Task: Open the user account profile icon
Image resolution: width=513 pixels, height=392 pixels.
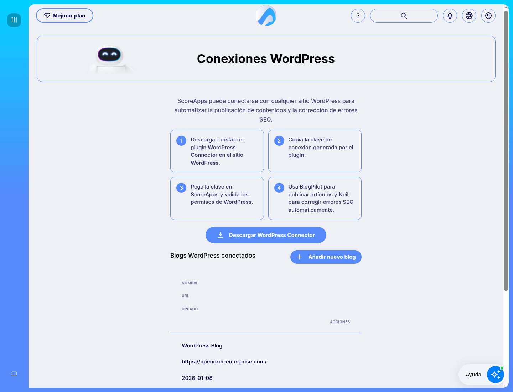Action: pyautogui.click(x=488, y=16)
